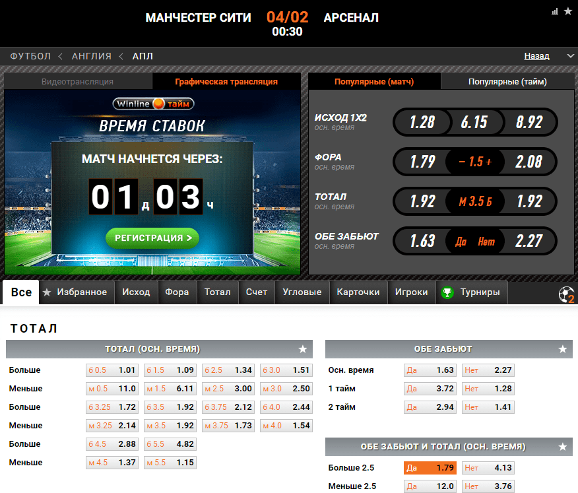
Task: Bet on away win odds 8.92
Action: 529,122
